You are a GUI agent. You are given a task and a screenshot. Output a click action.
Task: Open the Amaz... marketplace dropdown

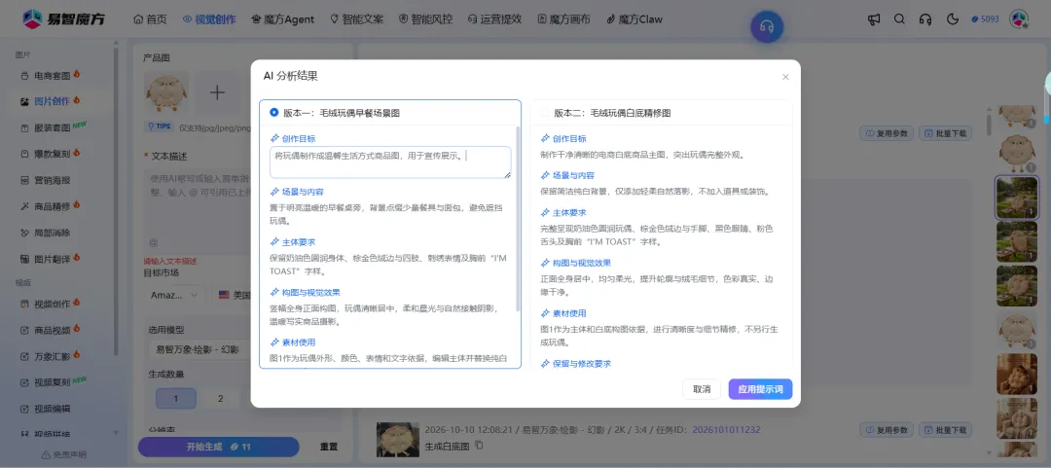click(174, 295)
